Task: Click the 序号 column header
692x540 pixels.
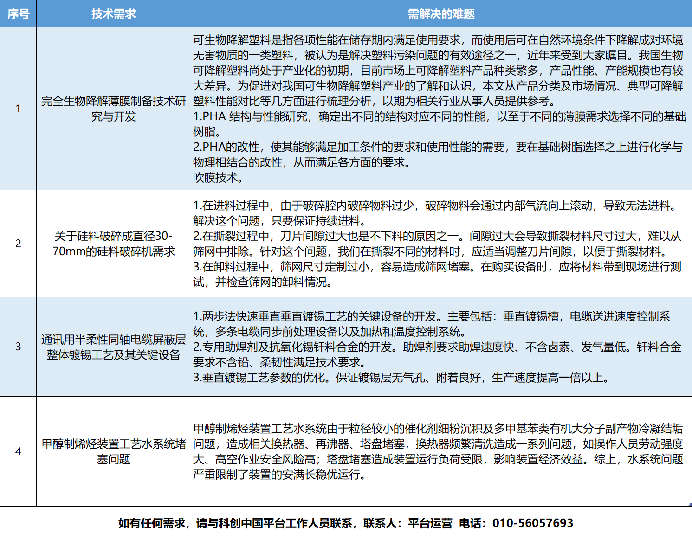Action: 19,14
